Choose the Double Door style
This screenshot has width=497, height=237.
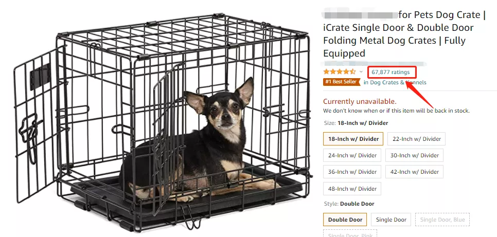pos(345,220)
